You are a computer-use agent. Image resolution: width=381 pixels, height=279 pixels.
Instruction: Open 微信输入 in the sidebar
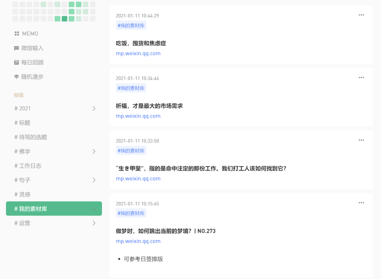click(x=32, y=48)
